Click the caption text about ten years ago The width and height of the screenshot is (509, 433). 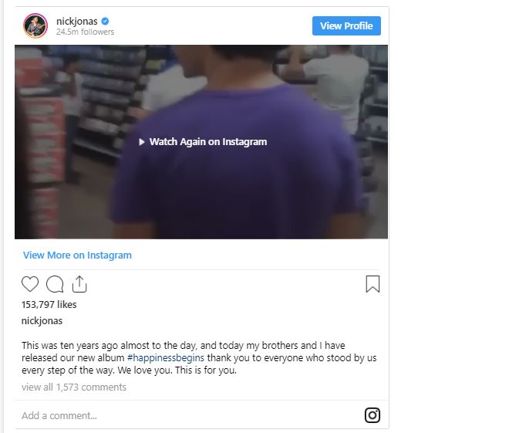[x=199, y=357]
